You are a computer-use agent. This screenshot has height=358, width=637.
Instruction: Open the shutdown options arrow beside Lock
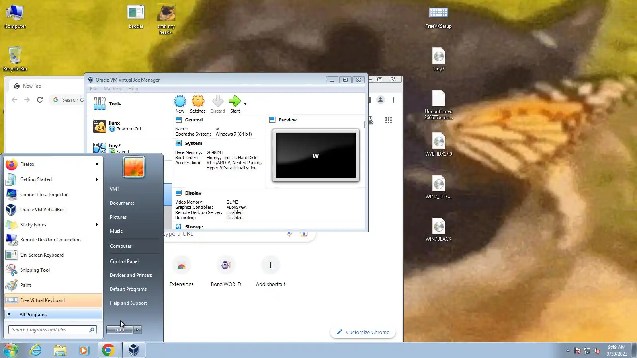(137, 330)
